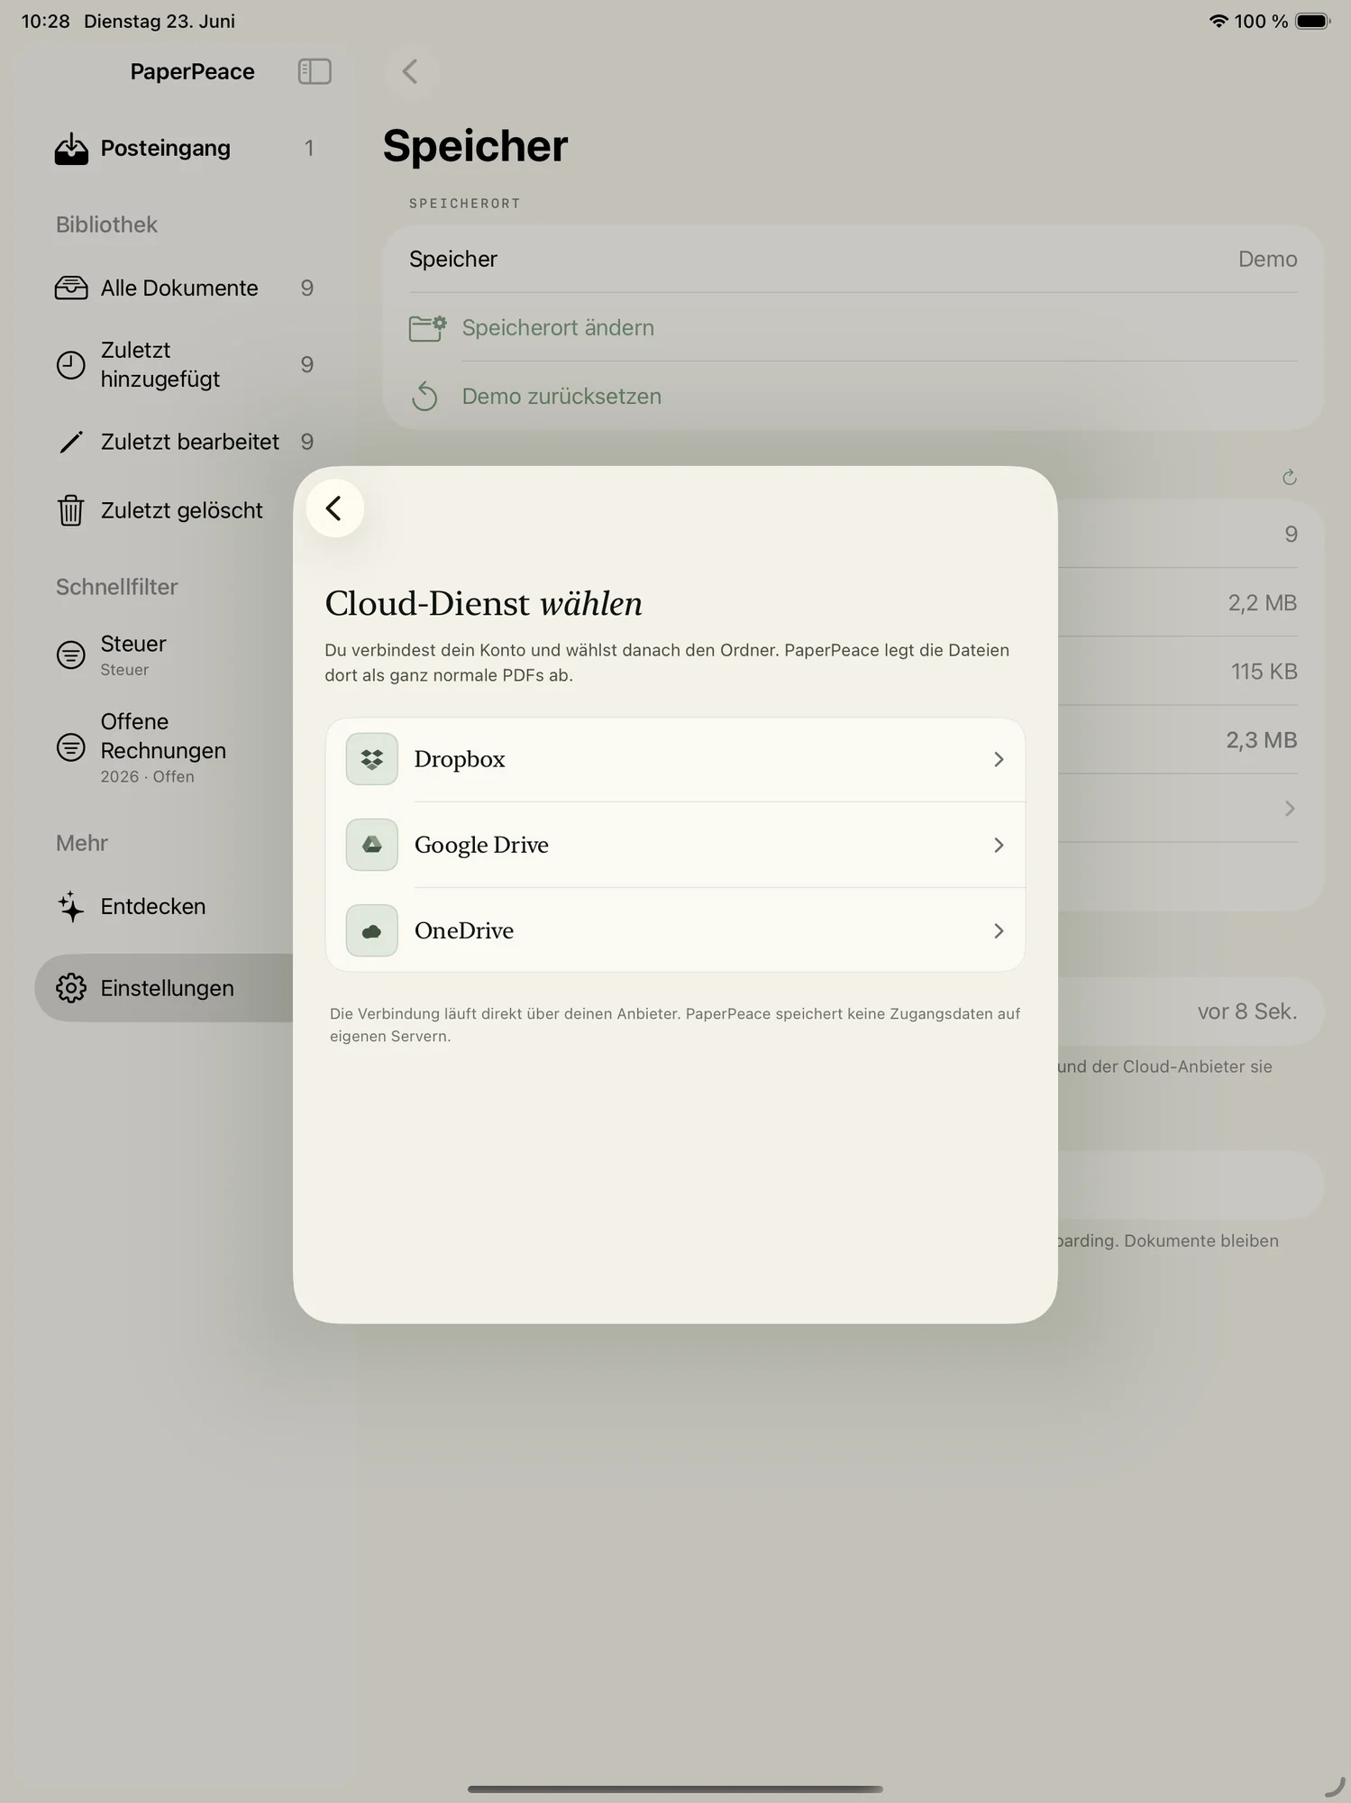Click the 115 KB value
1351x1803 pixels.
[x=1264, y=671]
